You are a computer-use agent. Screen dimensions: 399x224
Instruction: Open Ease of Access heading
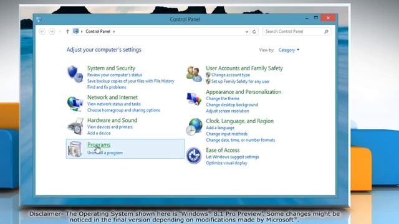tap(223, 151)
